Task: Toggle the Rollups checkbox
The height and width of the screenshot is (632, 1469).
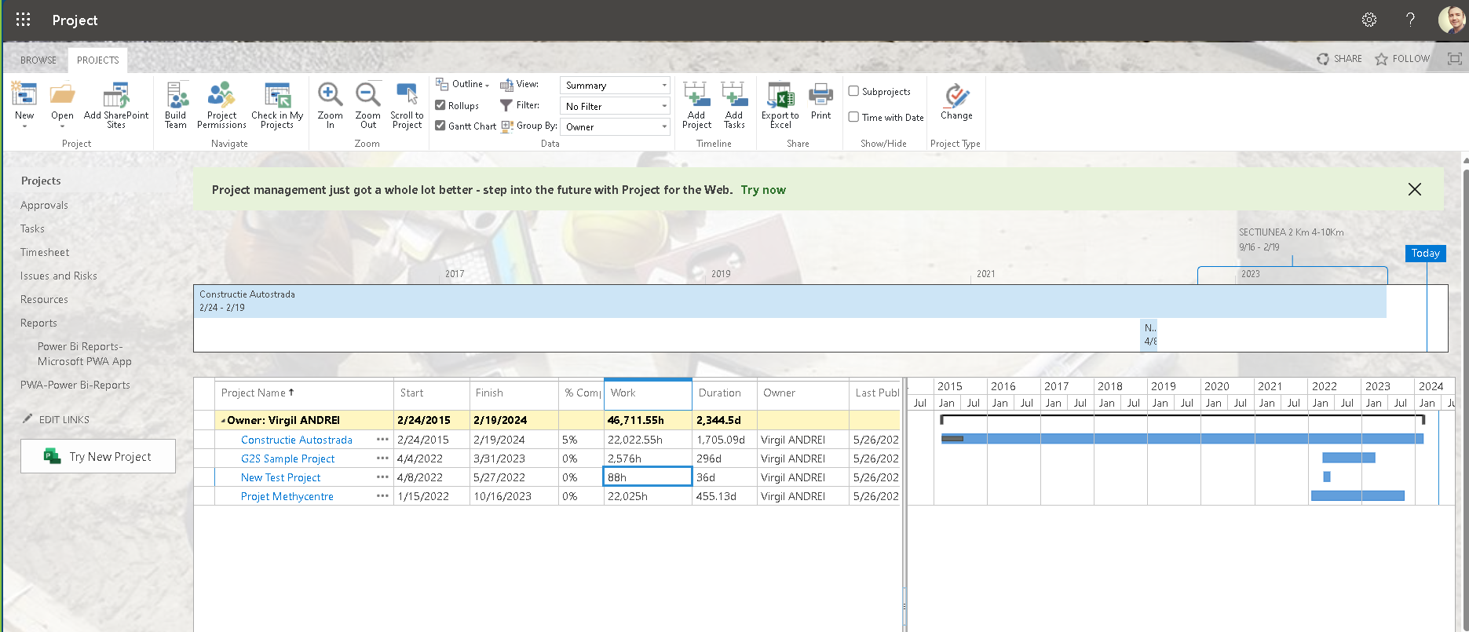Action: 440,105
